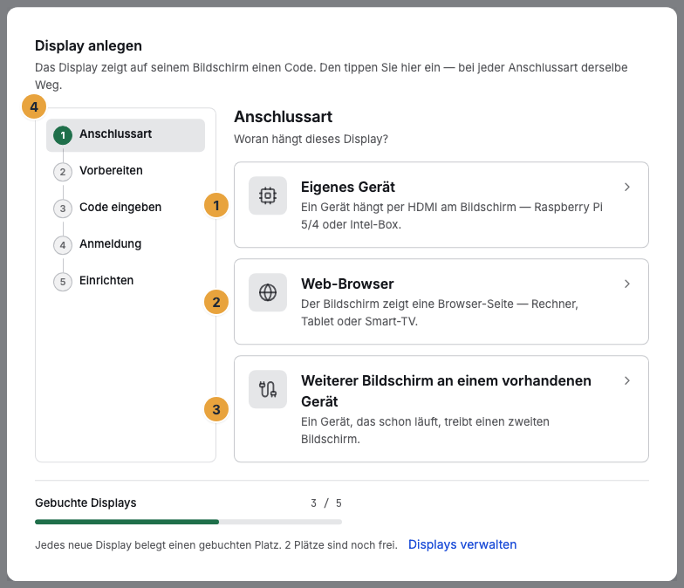Click the 'Rechner, Tablet oder Smart-TV' description

point(440,312)
